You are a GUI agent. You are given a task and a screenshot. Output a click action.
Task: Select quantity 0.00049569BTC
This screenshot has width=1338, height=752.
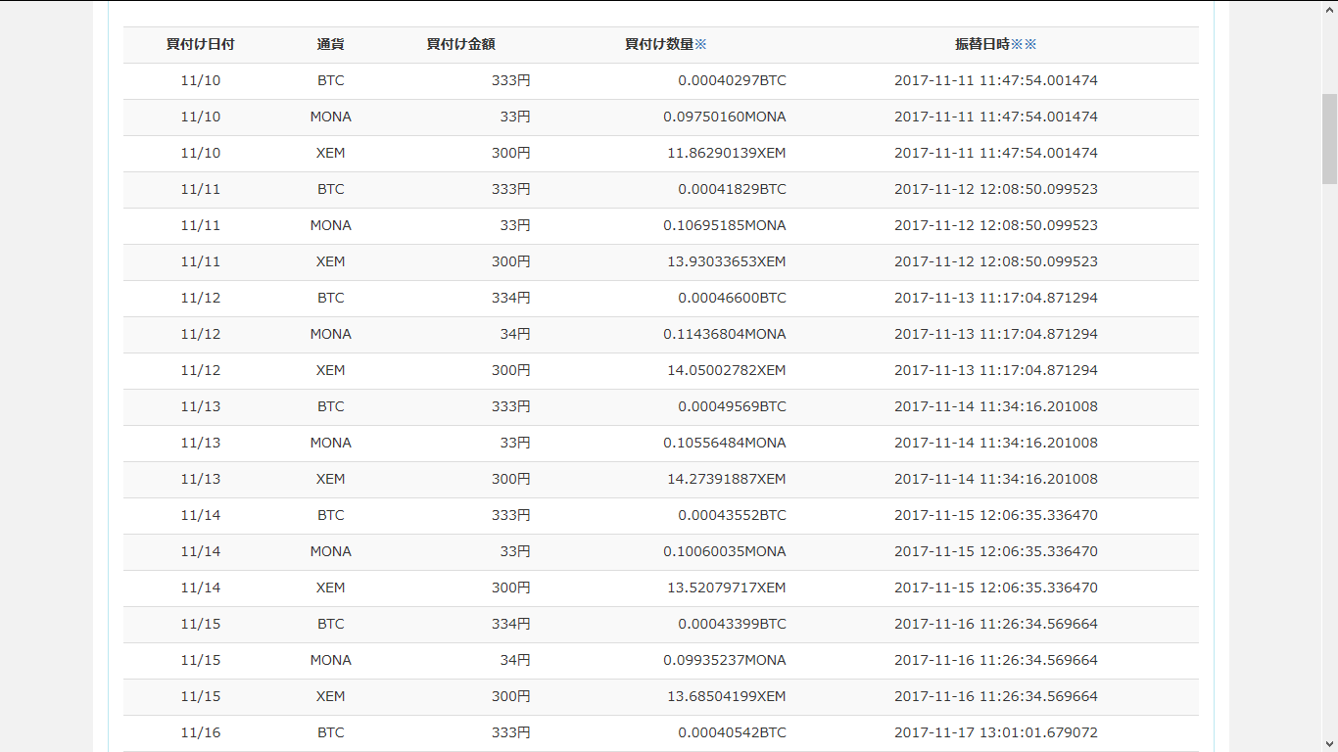point(732,406)
